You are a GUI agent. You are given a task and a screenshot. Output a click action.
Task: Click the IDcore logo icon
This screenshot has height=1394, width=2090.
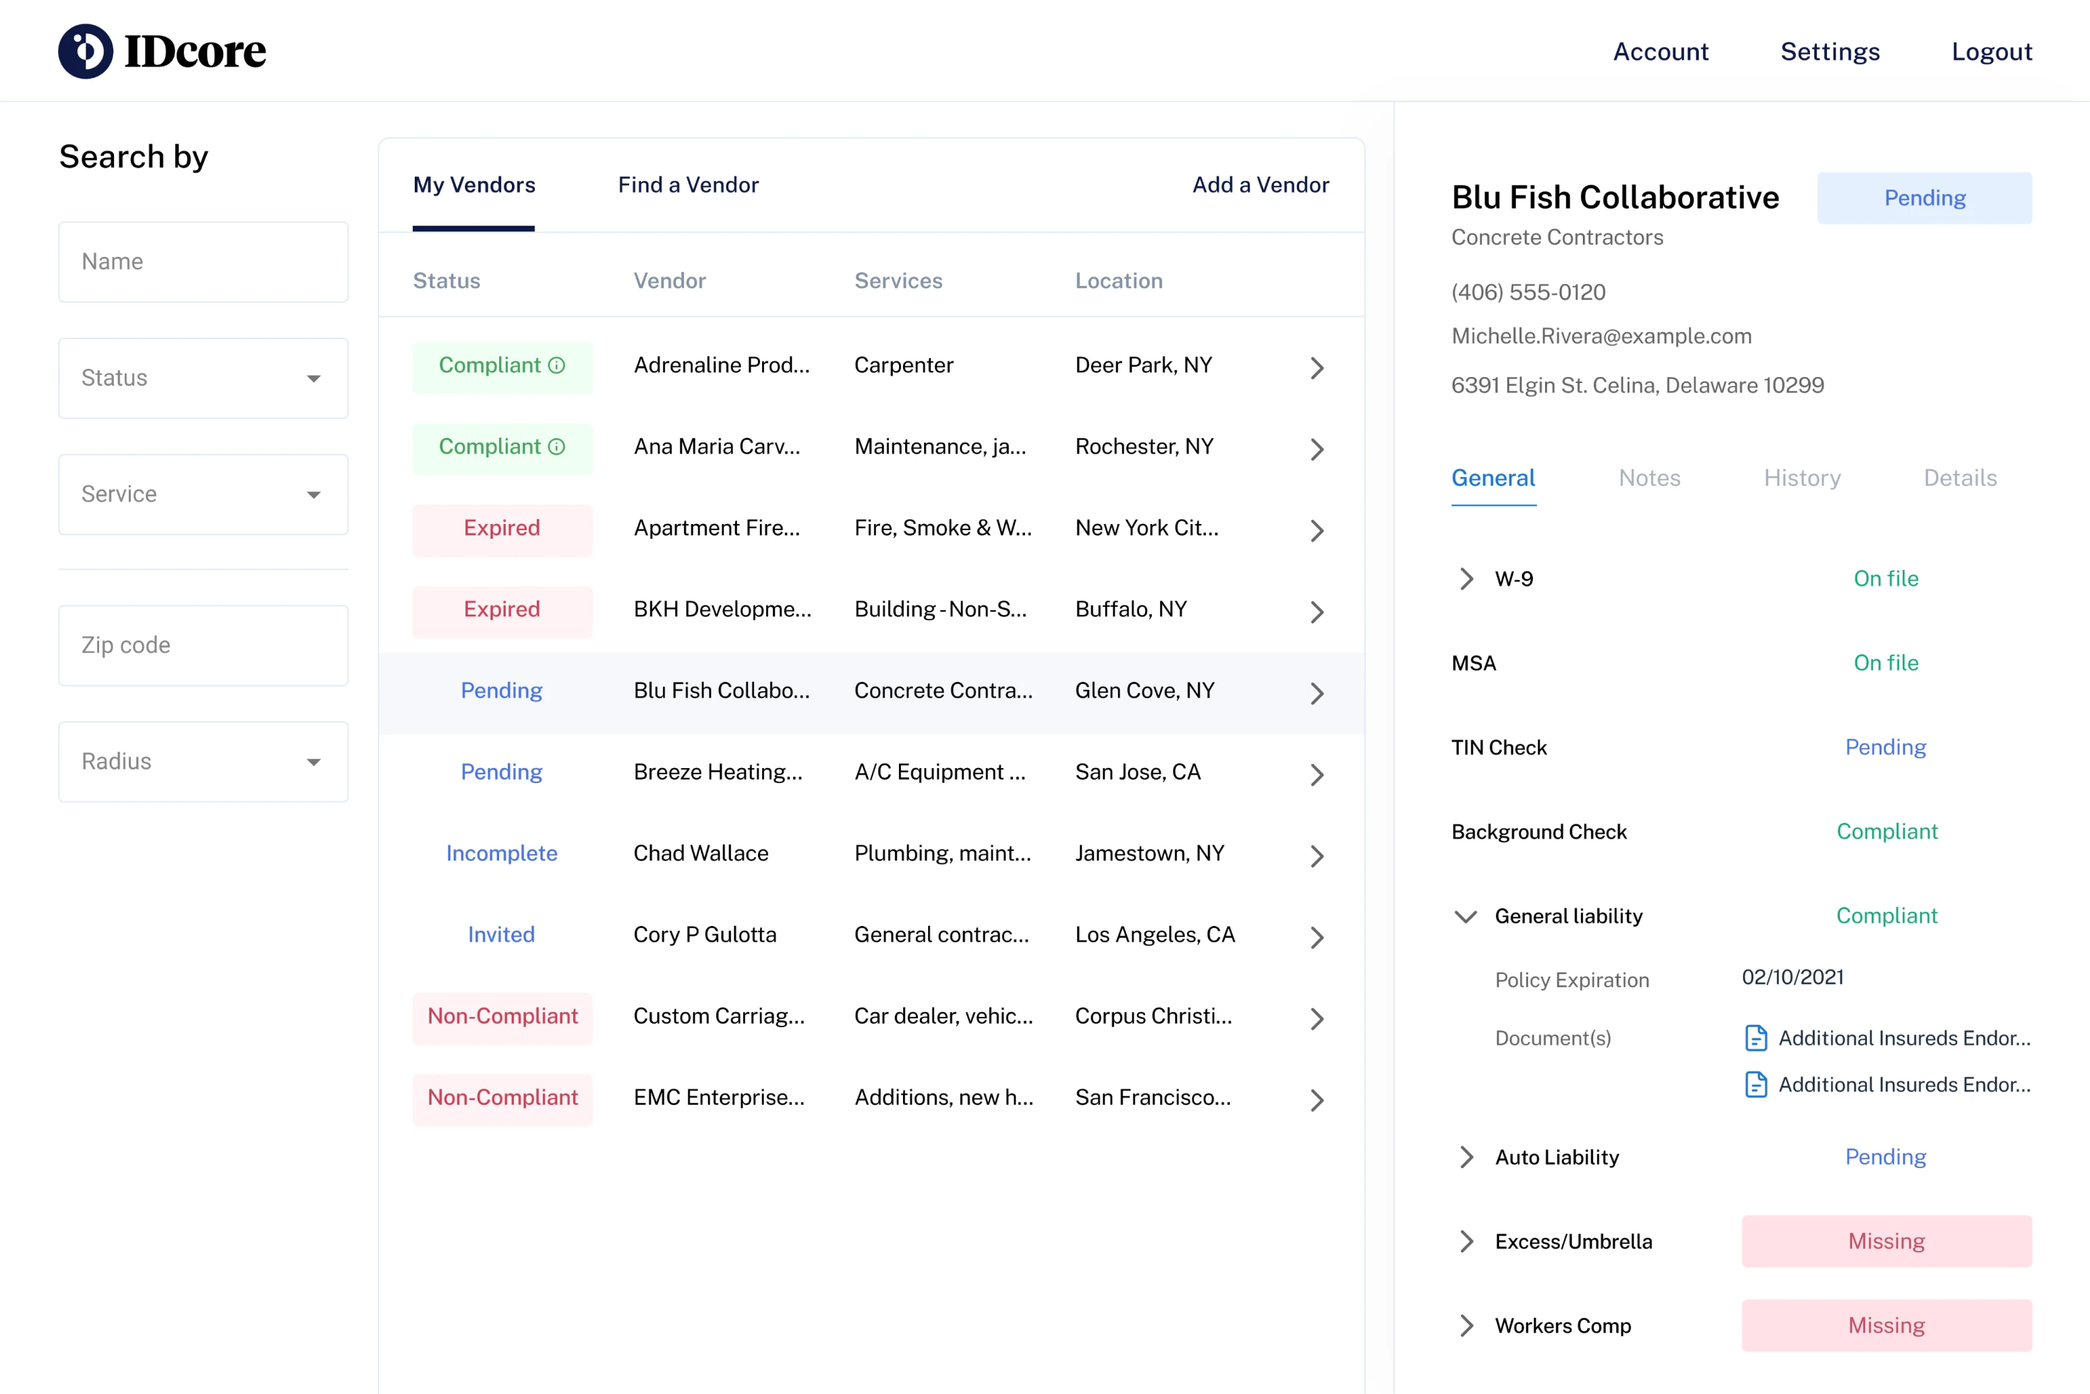click(86, 51)
